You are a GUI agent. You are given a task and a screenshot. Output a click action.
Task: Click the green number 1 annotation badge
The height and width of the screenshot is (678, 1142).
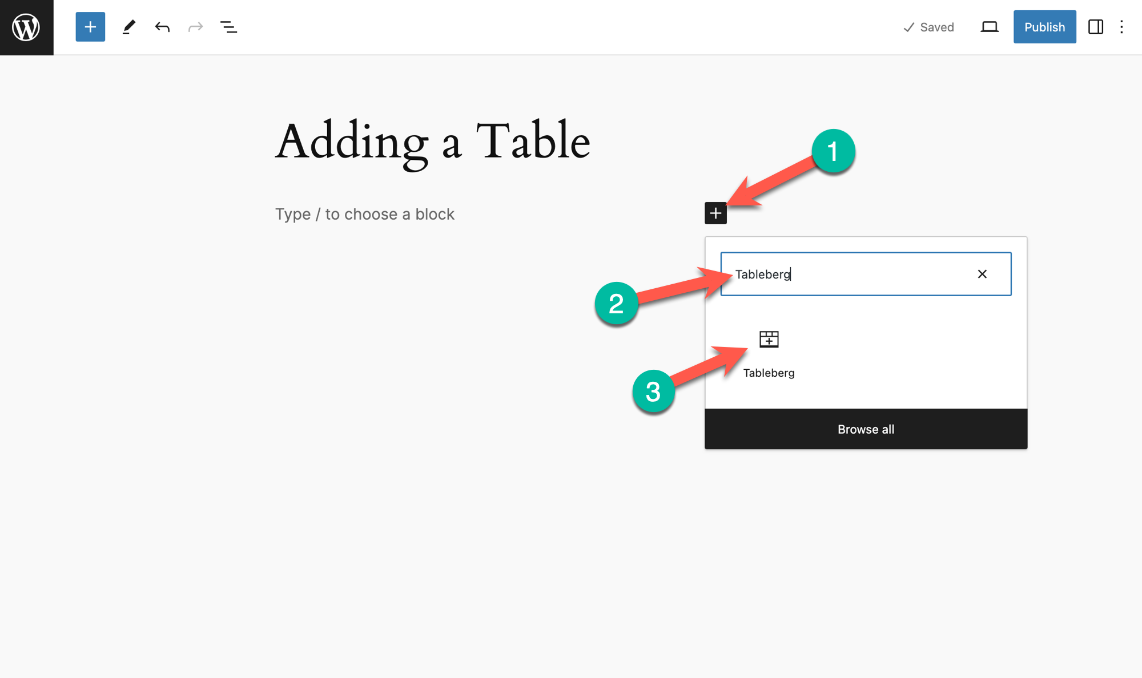833,152
